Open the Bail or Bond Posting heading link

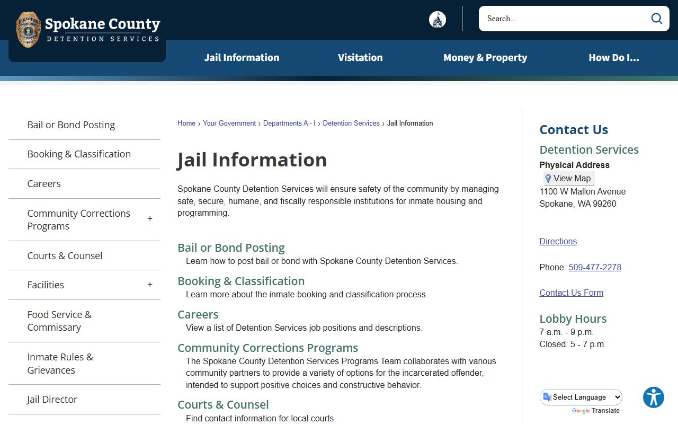pos(231,248)
